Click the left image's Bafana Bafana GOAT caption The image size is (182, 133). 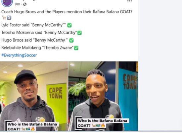(32, 126)
